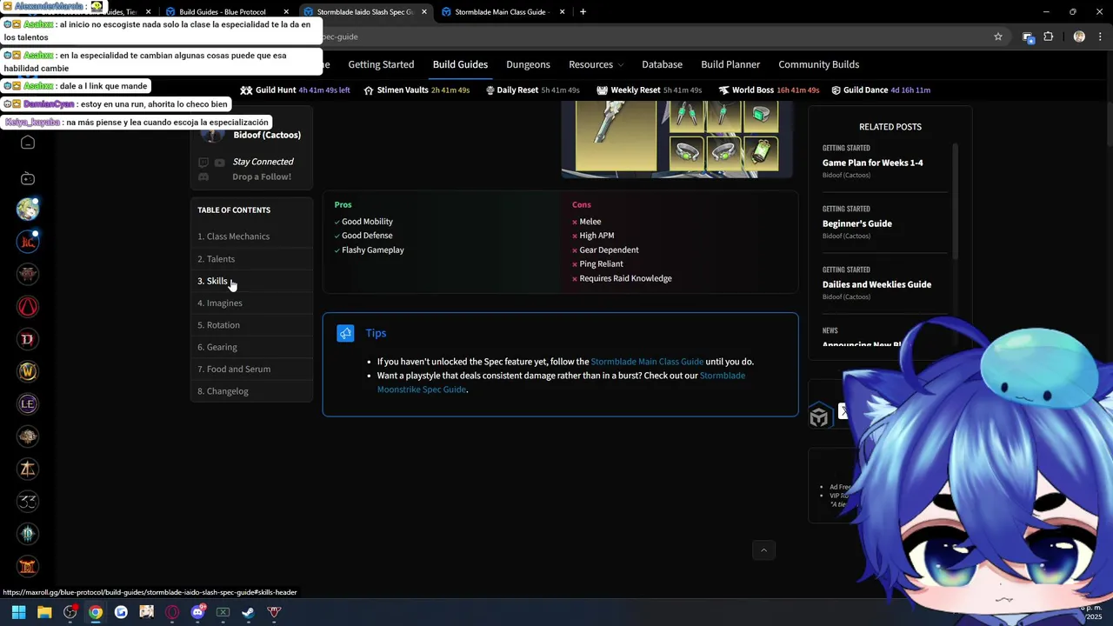
Task: Click the Daily Reset timer entry
Action: 532,90
